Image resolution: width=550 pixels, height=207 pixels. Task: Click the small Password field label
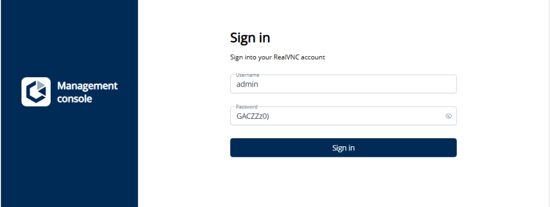[x=243, y=107]
